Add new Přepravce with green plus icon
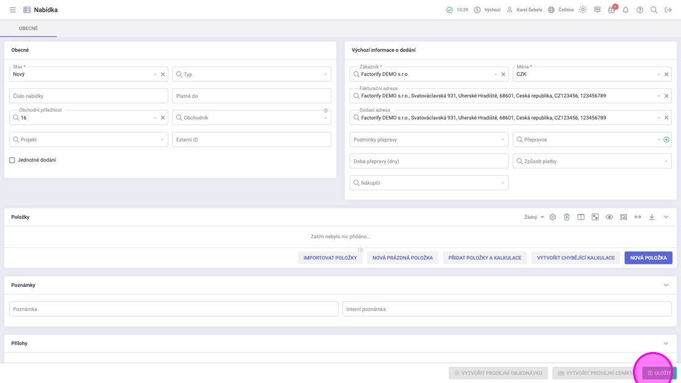Image resolution: width=681 pixels, height=383 pixels. pyautogui.click(x=666, y=140)
